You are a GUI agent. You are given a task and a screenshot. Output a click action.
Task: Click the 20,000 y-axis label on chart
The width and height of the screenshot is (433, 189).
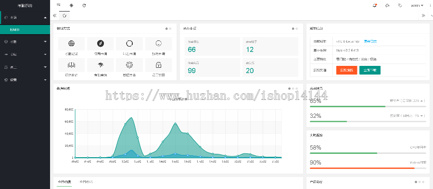68,146
